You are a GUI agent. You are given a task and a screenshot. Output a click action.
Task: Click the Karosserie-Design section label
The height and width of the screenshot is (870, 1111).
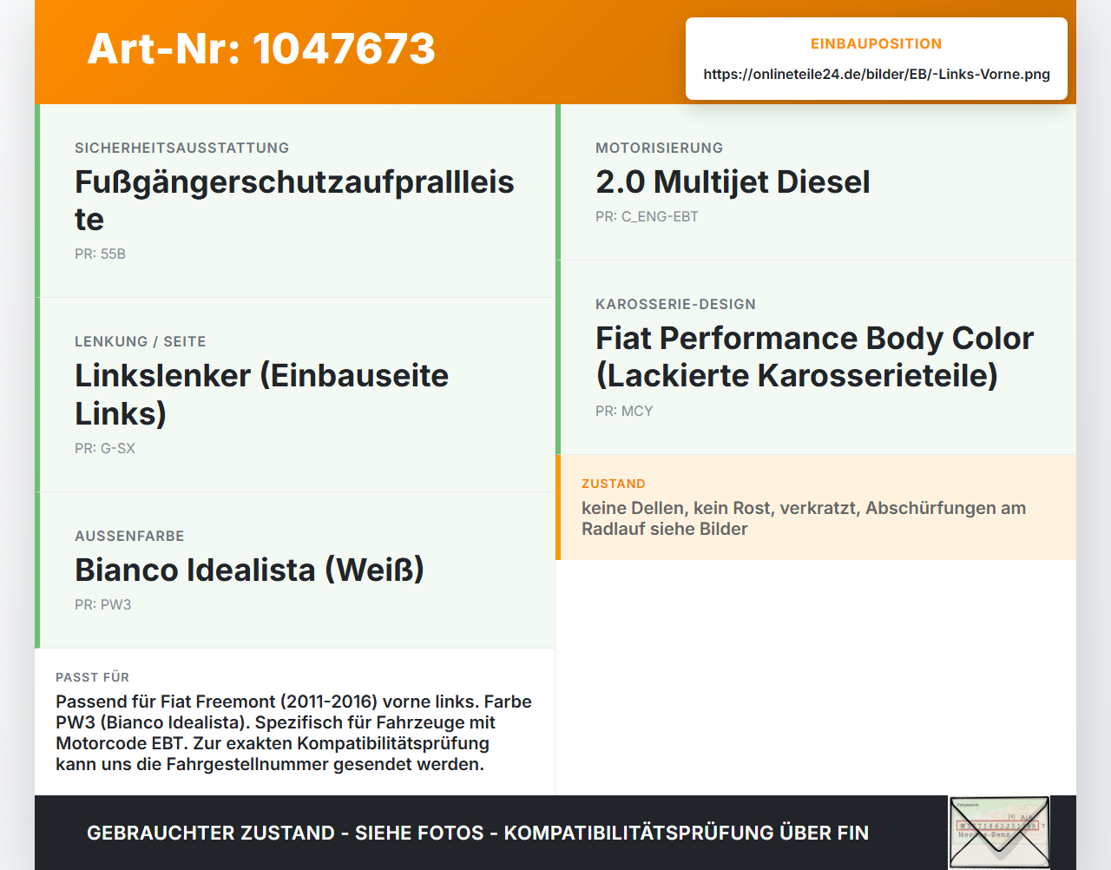(x=675, y=305)
